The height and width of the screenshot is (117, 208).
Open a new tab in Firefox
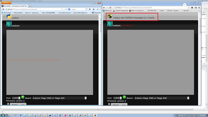coord(30,6)
